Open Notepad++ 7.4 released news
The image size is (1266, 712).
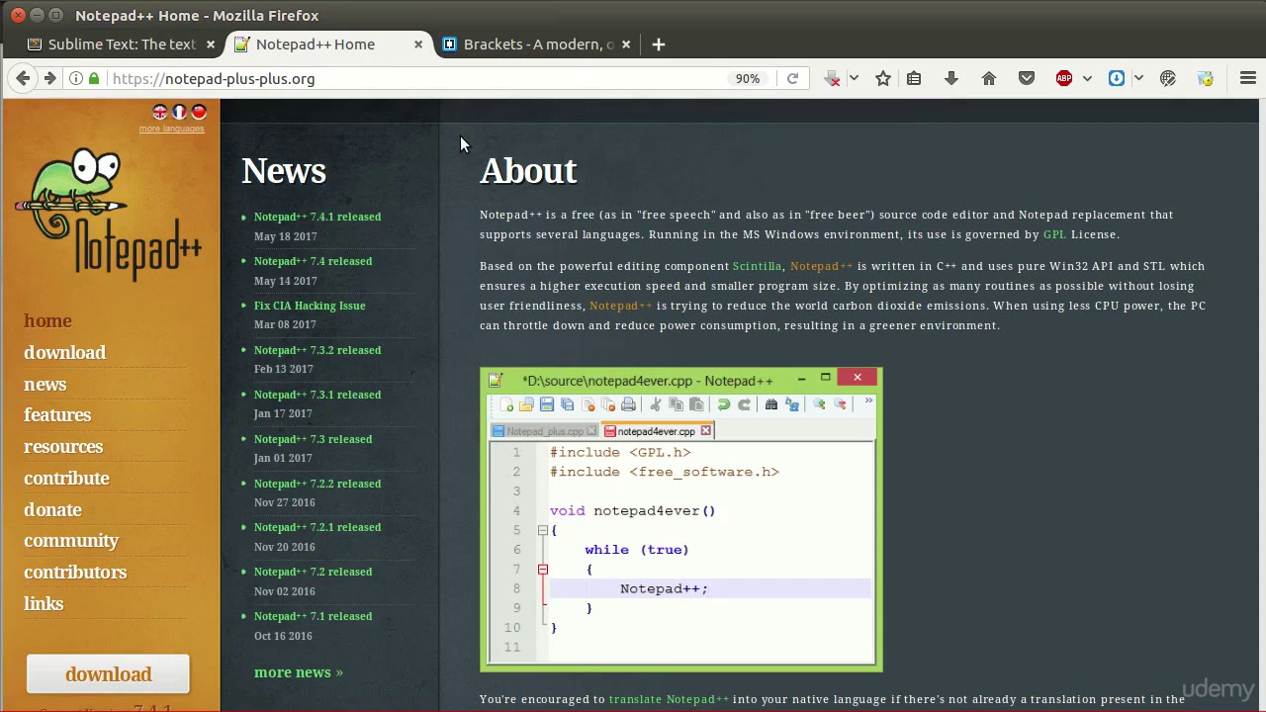(x=313, y=261)
